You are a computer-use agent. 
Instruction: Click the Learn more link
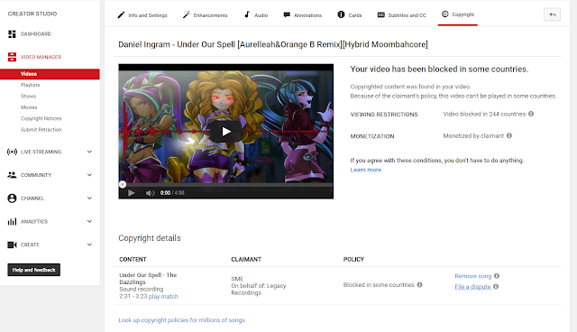(x=365, y=170)
